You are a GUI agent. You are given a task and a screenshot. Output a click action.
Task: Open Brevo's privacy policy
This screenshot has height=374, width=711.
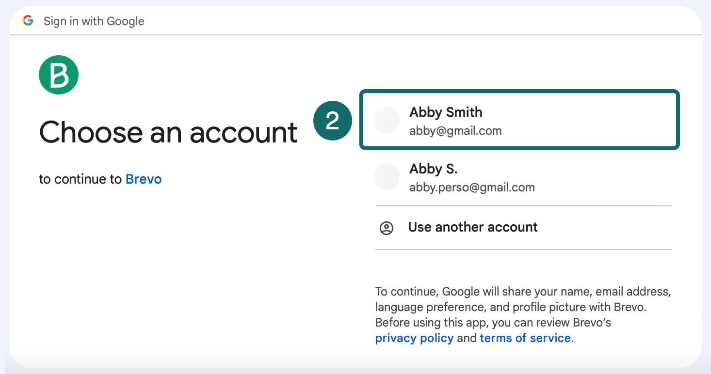(x=414, y=338)
